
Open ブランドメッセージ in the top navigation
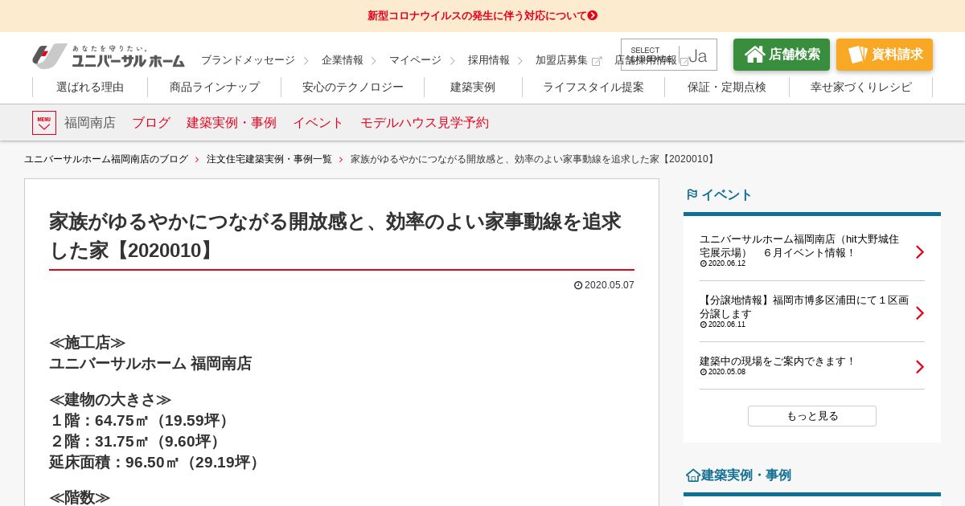(x=248, y=60)
